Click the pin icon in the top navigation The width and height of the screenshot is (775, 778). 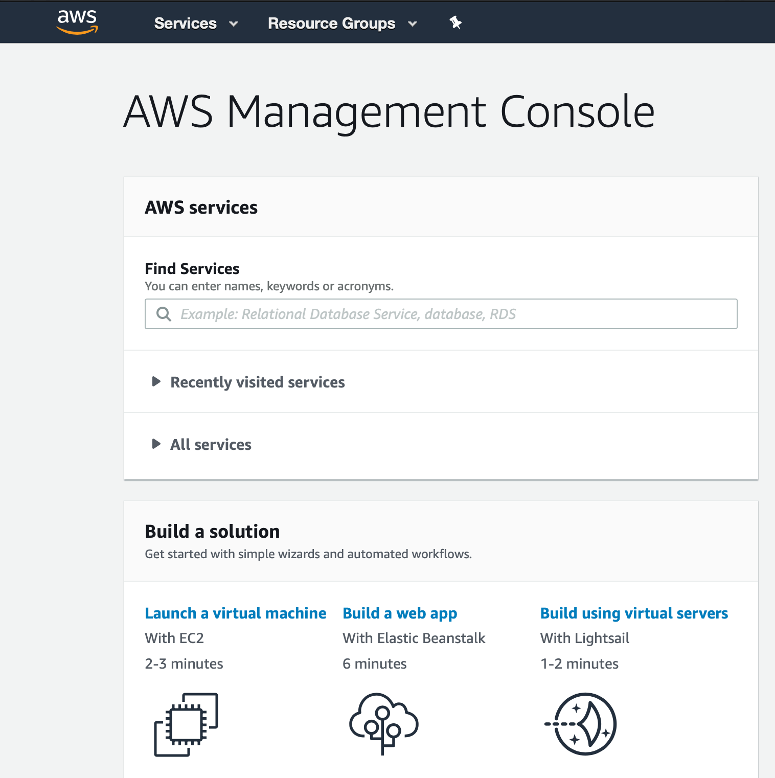coord(454,22)
